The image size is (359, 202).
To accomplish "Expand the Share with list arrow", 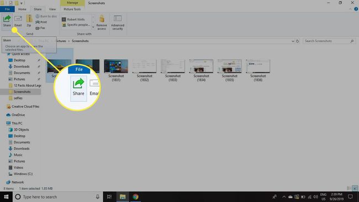I will coord(93,27).
